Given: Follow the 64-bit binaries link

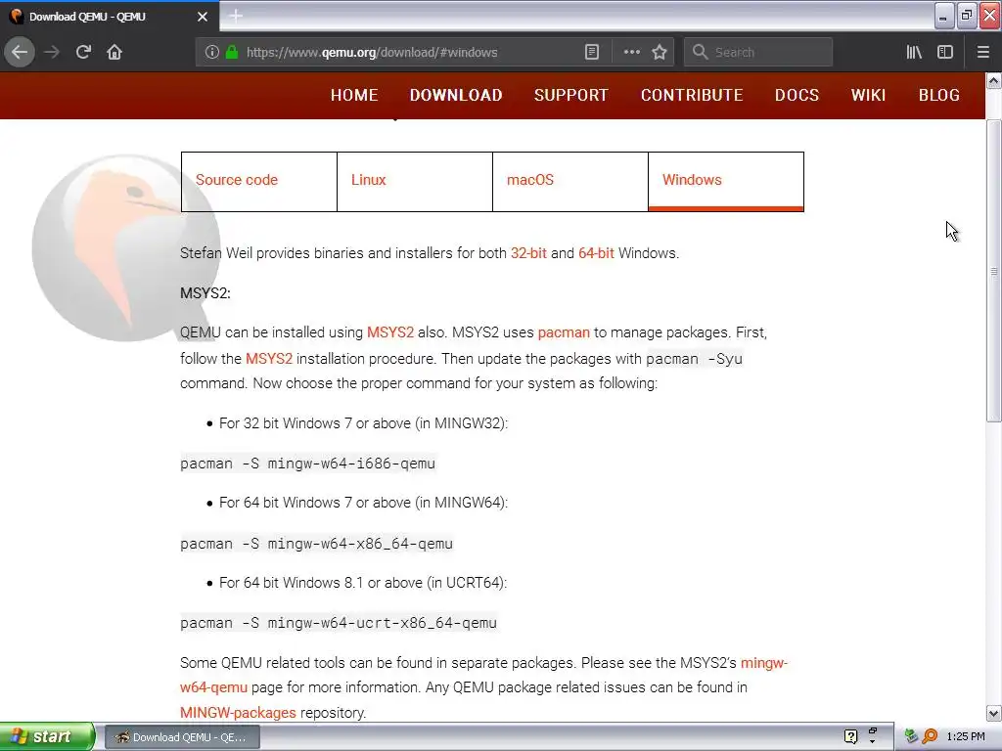Looking at the screenshot, I should pos(596,253).
